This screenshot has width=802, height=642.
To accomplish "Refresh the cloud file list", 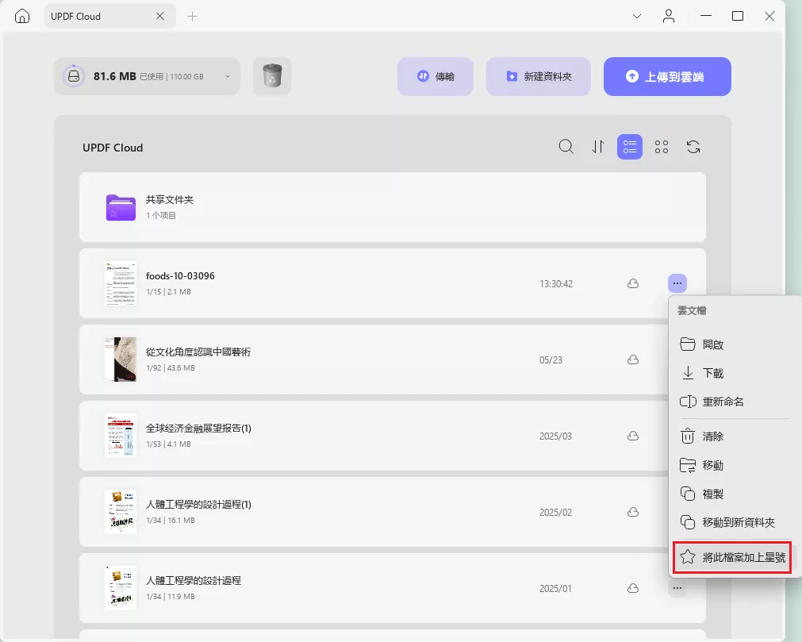I will tap(693, 148).
